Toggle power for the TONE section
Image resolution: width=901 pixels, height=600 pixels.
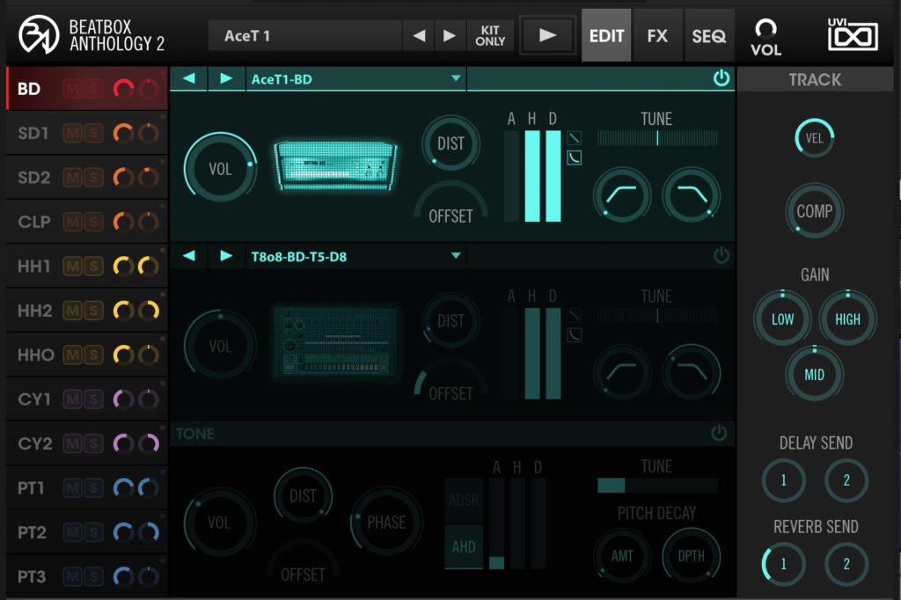(x=719, y=433)
